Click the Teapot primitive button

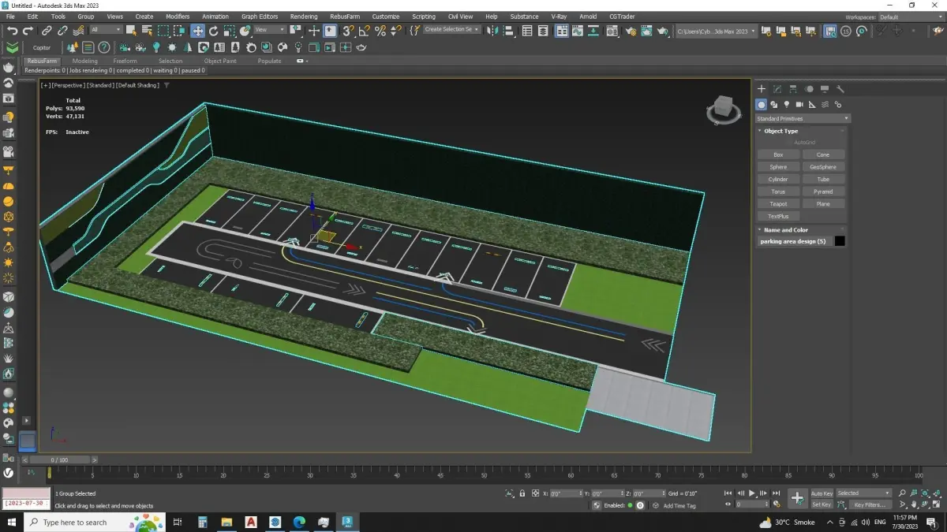pos(778,204)
